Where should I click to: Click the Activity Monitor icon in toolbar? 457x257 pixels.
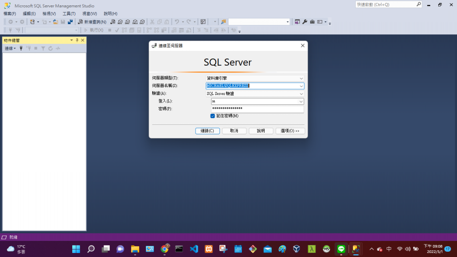pyautogui.click(x=203, y=22)
